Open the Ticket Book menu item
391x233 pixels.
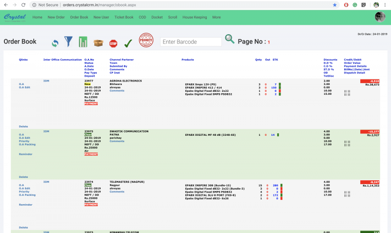[x=124, y=17]
